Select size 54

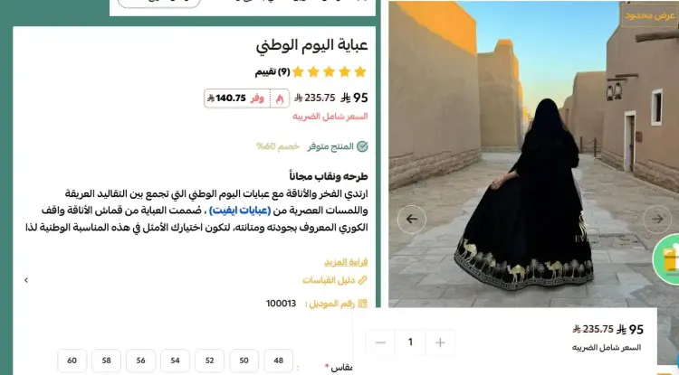pos(175,361)
